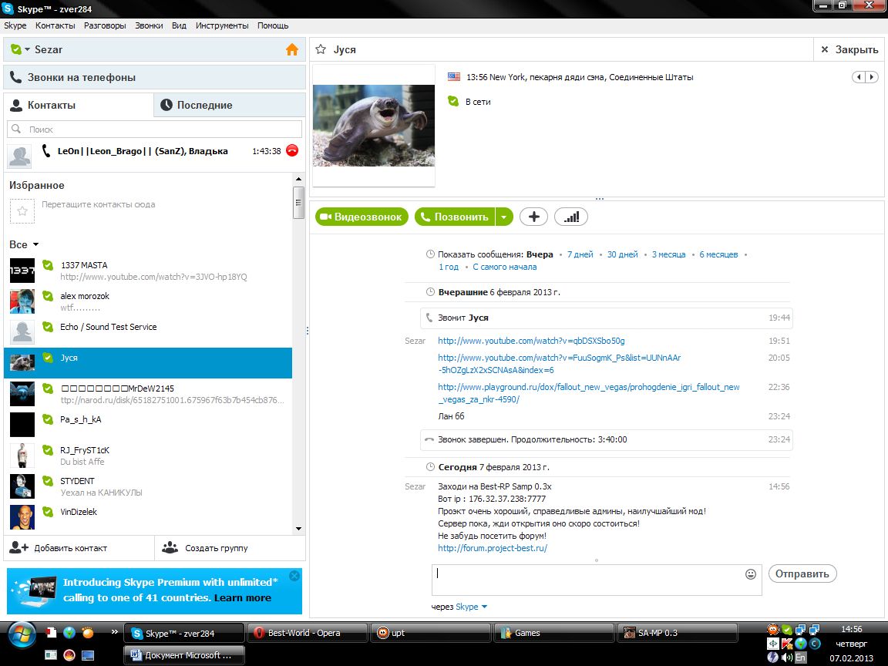
Task: Switch to SA-MP 0.3 taskbar window
Action: pyautogui.click(x=678, y=633)
